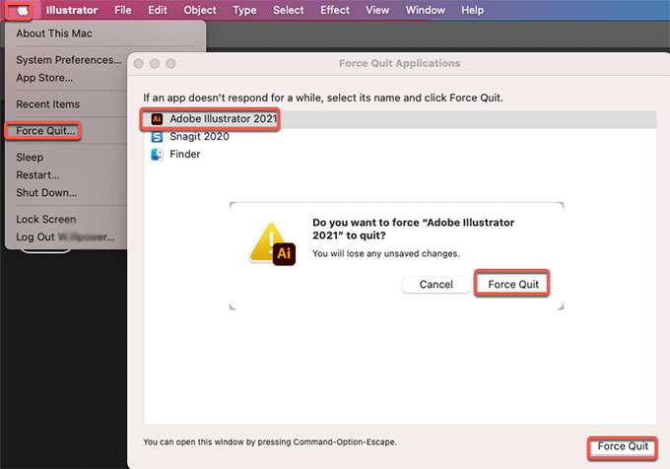The height and width of the screenshot is (469, 670).
Task: Select Finder in the application list
Action: (x=399, y=154)
